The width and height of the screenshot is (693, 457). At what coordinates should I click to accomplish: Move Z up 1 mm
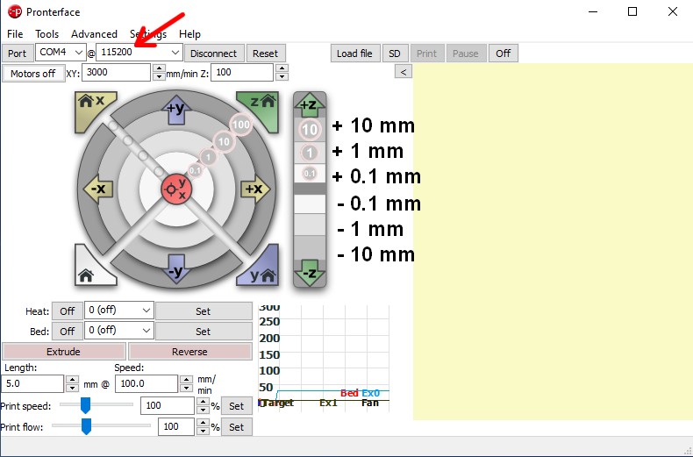tap(310, 153)
